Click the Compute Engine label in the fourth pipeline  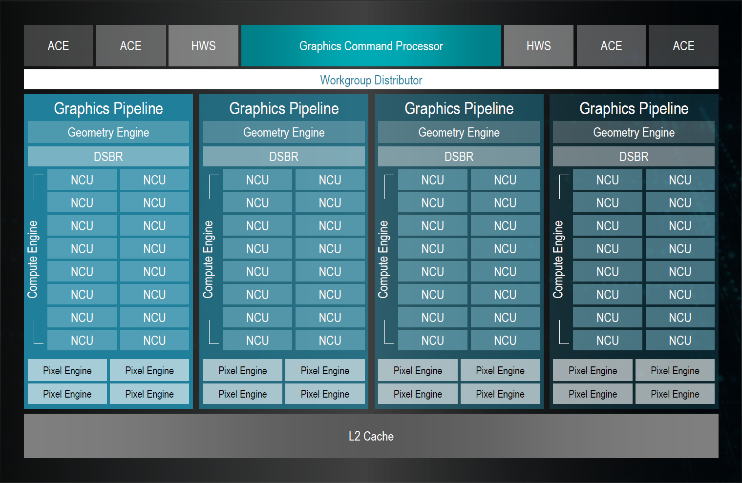[x=558, y=260]
